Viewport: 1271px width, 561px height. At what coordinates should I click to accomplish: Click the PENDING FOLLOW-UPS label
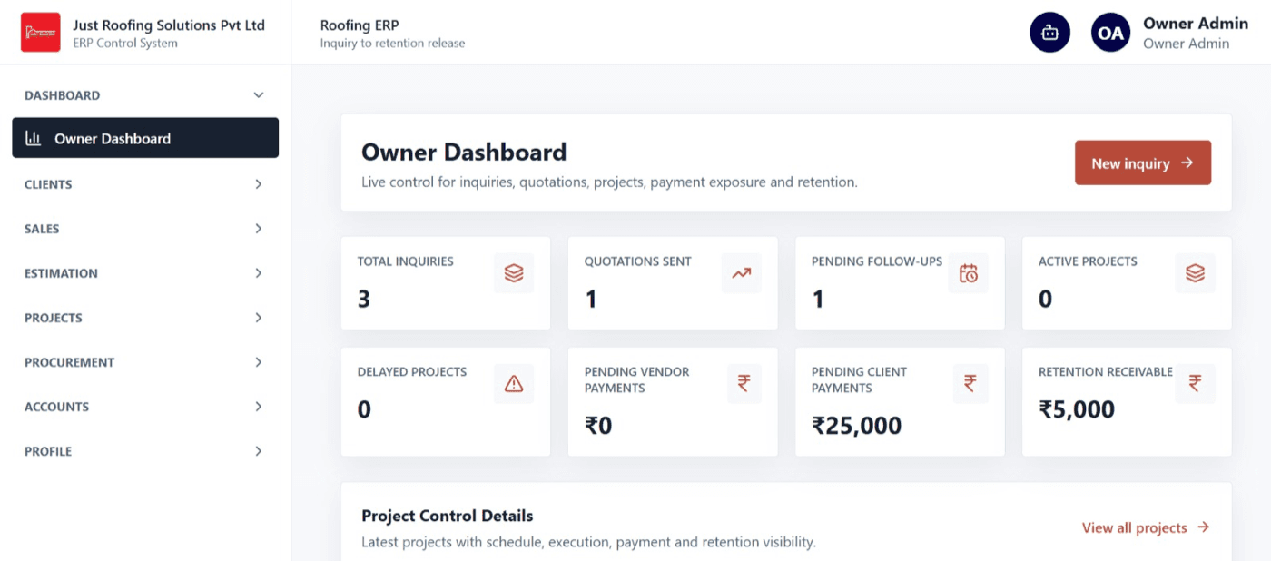(x=877, y=261)
